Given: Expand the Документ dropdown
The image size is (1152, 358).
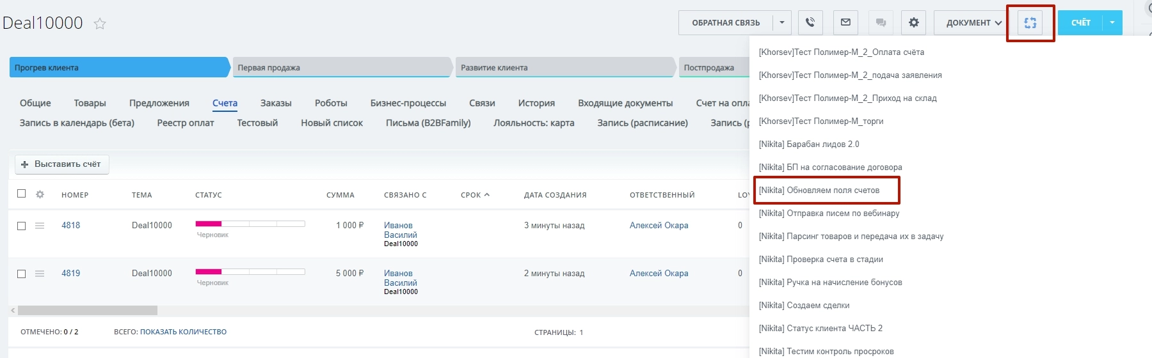Looking at the screenshot, I should click(973, 23).
